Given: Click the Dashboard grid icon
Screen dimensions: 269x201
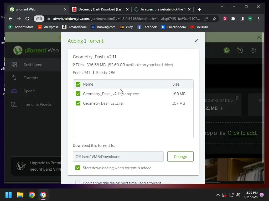Looking at the screenshot, I should tap(14, 65).
